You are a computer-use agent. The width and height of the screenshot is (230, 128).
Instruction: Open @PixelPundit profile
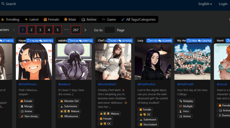pyautogui.click(x=185, y=84)
